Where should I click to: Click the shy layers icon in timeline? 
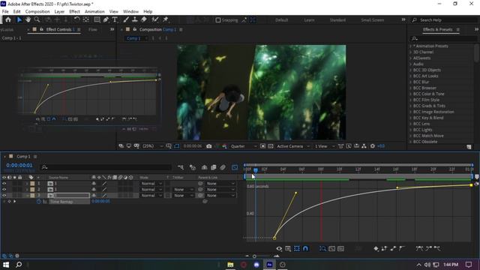(x=204, y=167)
